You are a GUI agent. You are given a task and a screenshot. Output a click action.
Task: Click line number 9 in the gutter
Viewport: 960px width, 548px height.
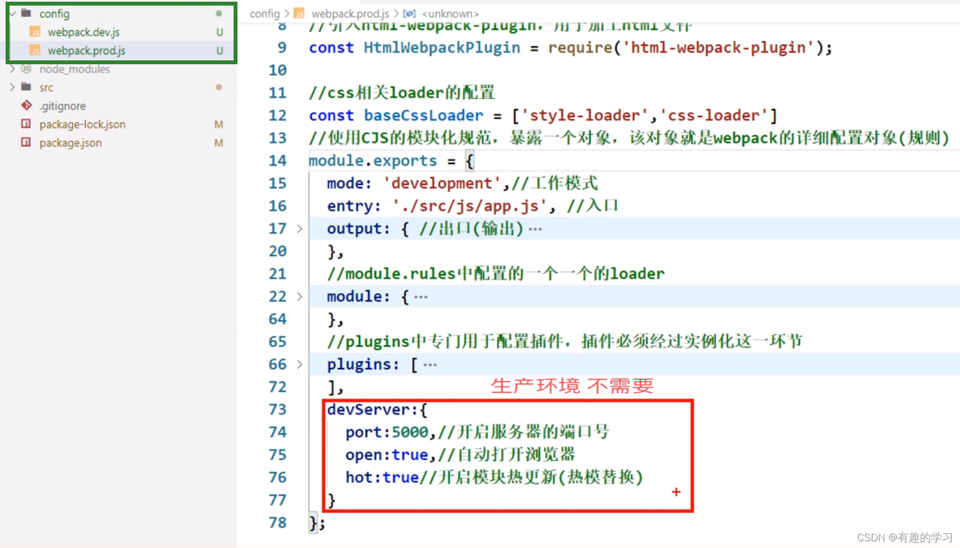pyautogui.click(x=282, y=48)
